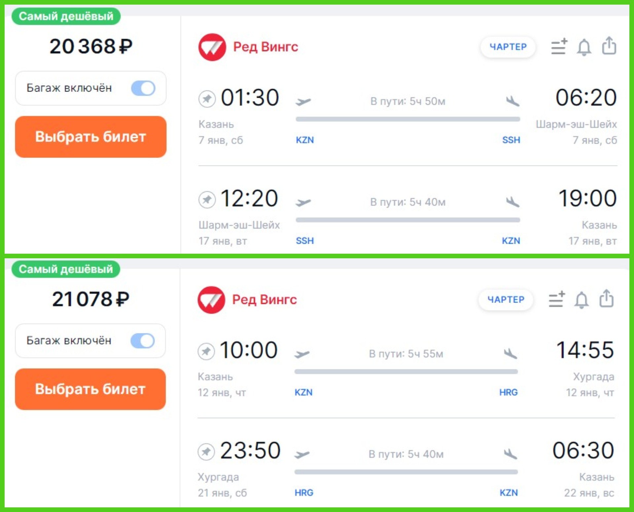Click the bell icon on 20 368₽ ticket
Screen dimensions: 634x512
click(x=583, y=47)
